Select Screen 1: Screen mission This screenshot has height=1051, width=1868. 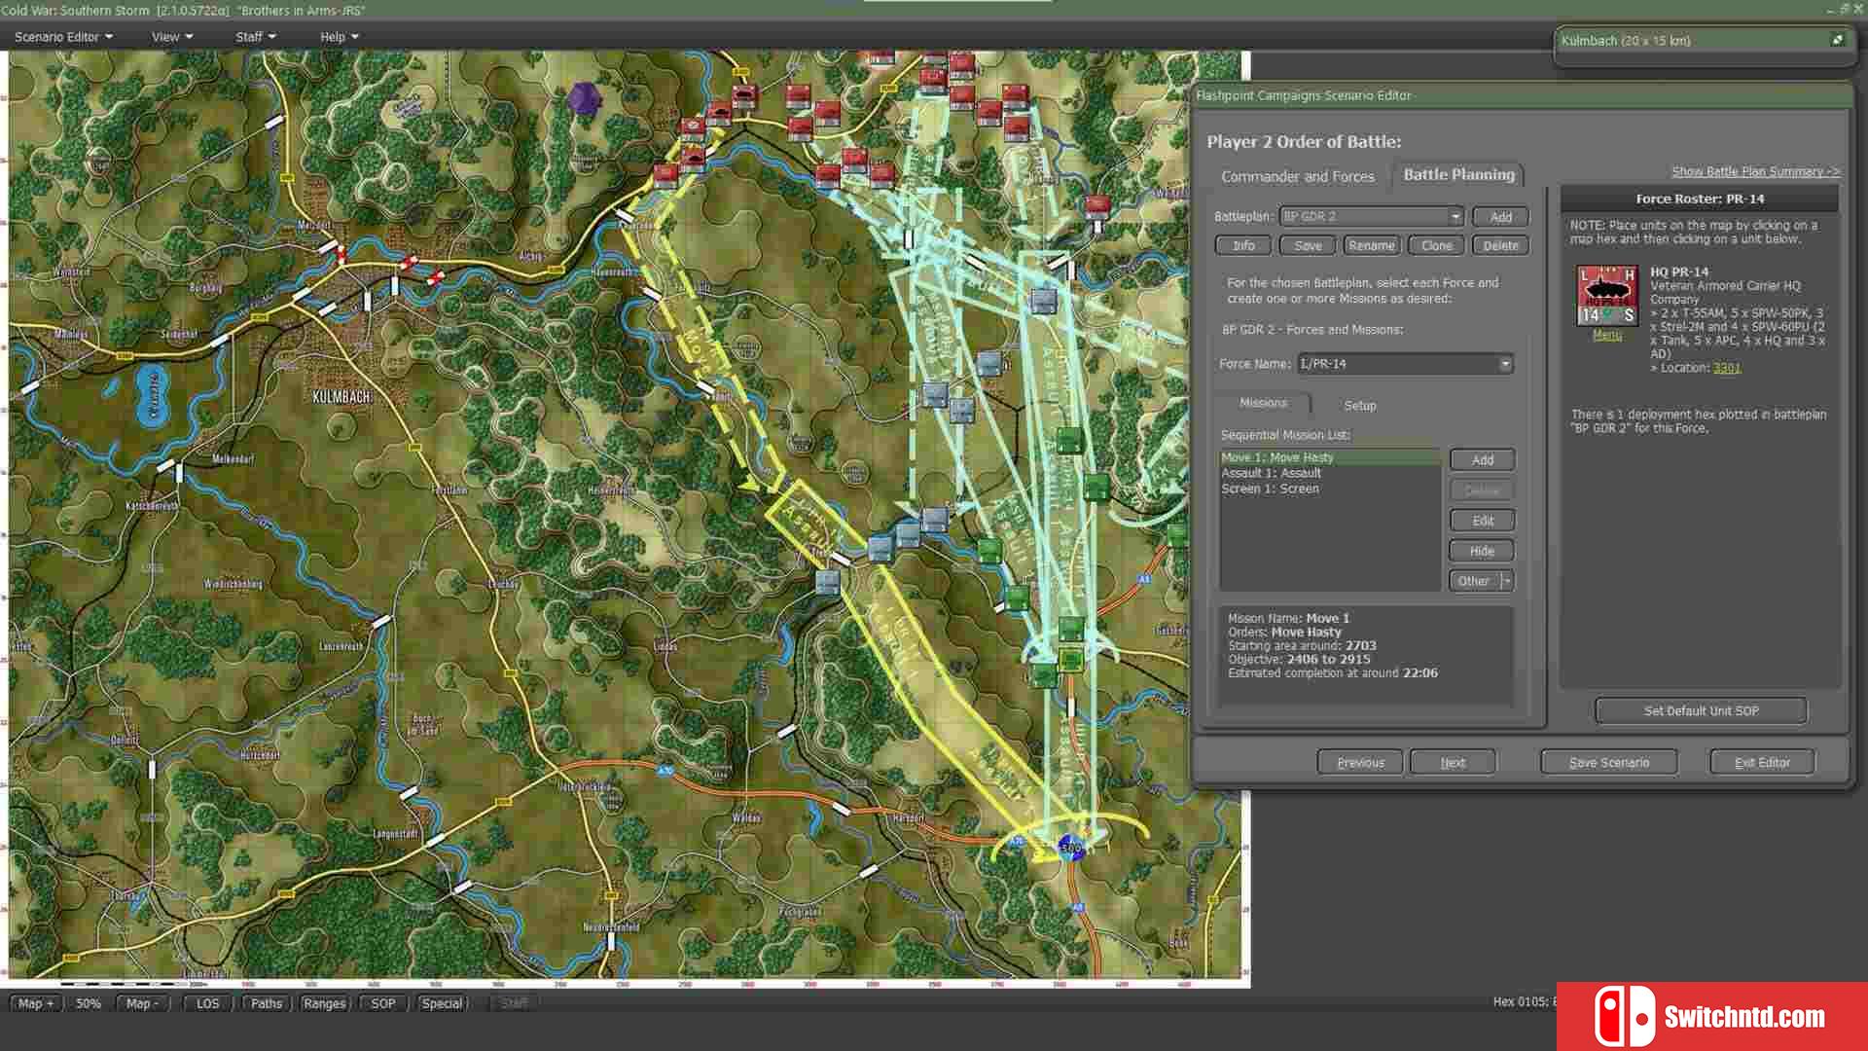[1329, 489]
